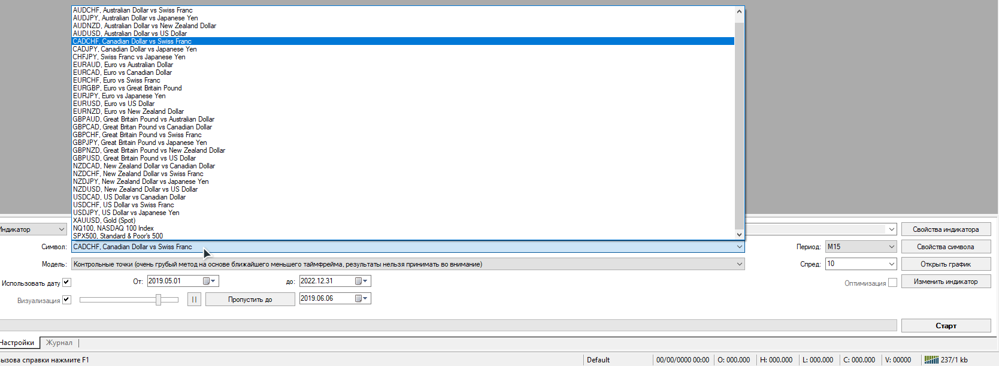This screenshot has height=366, width=999.
Task: Select EURCAD, Euro vs Canadian Dollar
Action: (x=403, y=72)
